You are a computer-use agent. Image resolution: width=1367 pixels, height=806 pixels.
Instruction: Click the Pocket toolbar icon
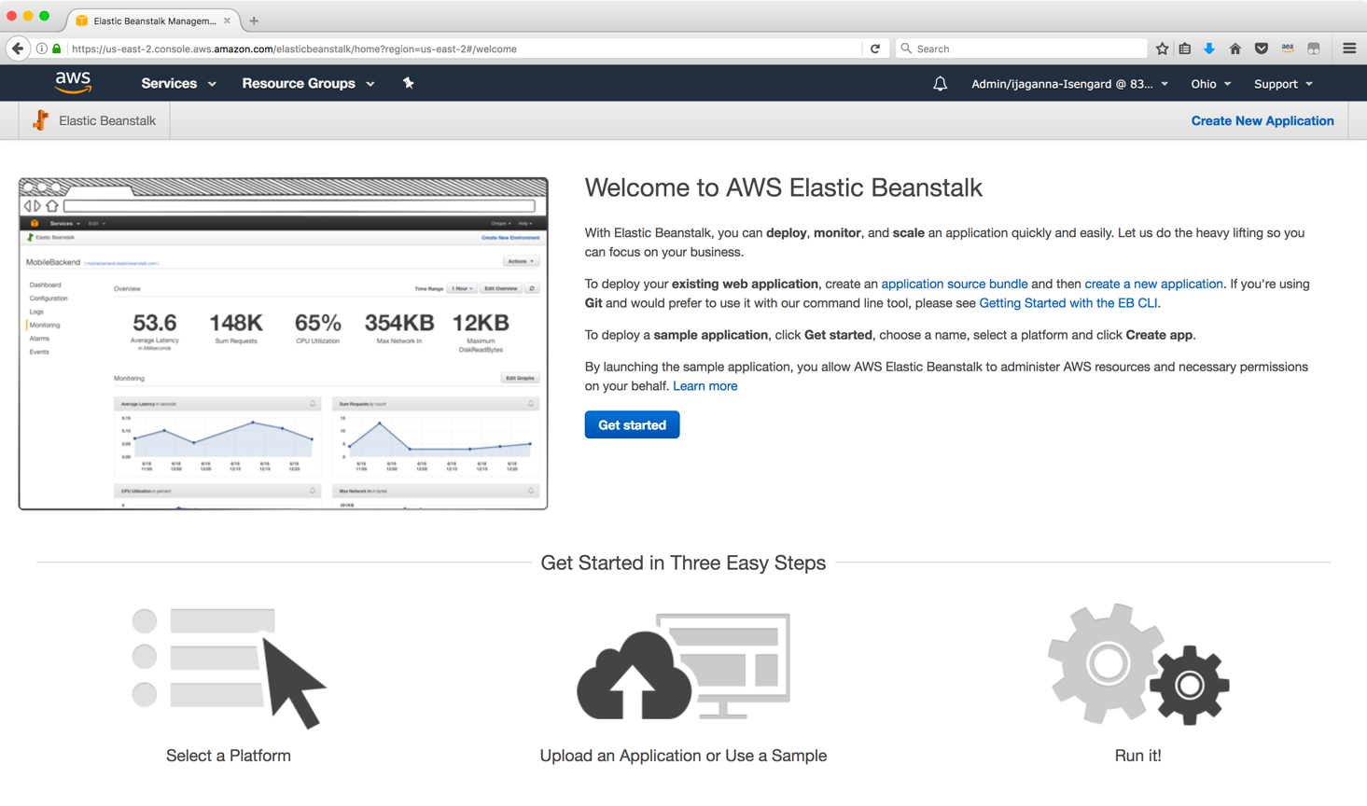pos(1261,49)
